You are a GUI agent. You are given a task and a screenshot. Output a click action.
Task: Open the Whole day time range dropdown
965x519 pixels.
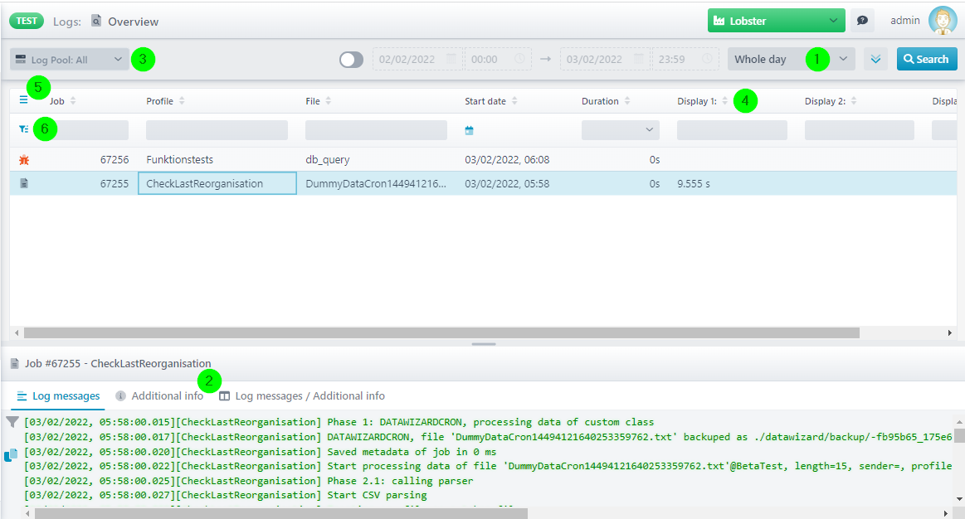[791, 59]
